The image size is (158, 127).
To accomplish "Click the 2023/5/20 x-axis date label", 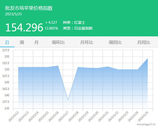I will [x=93, y=116].
